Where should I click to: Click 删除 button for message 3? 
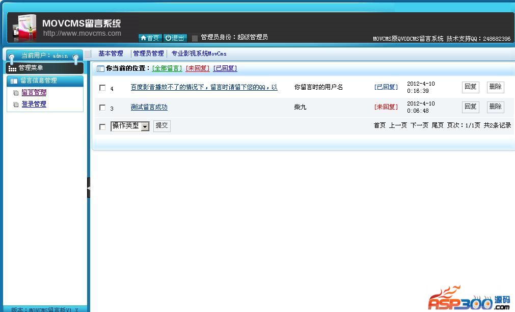pos(495,107)
